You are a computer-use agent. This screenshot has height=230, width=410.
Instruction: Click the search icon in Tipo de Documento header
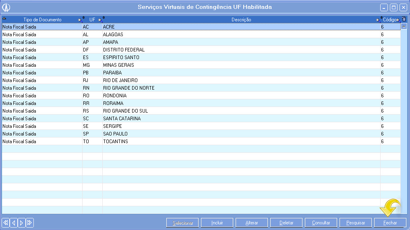coord(81,19)
